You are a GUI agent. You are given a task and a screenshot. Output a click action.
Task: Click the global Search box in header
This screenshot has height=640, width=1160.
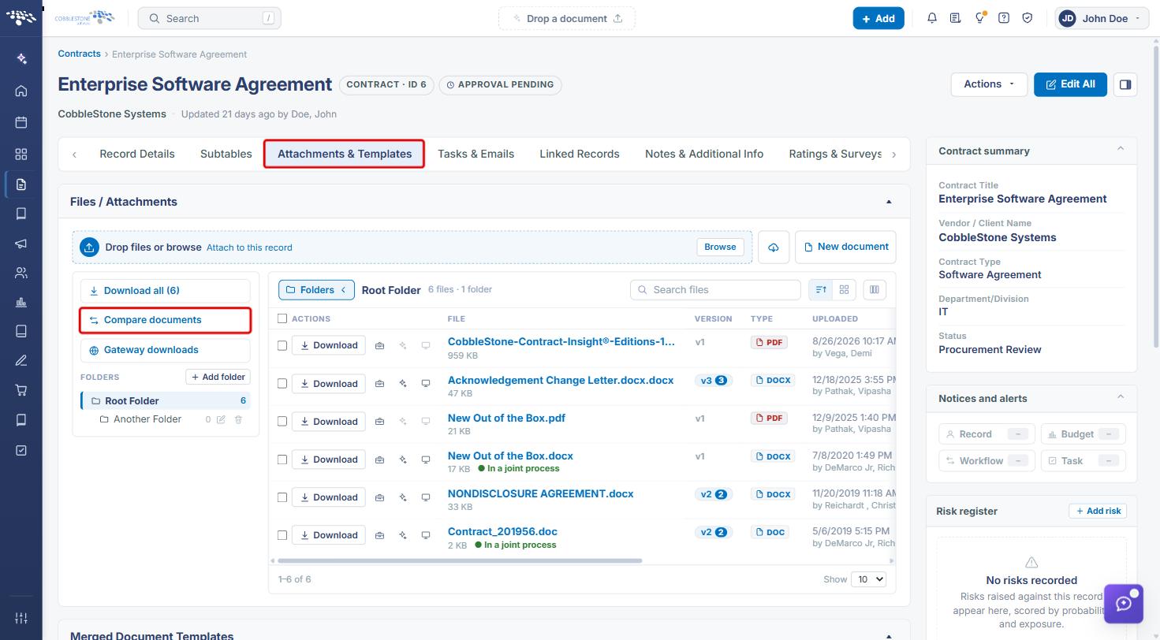click(x=209, y=18)
